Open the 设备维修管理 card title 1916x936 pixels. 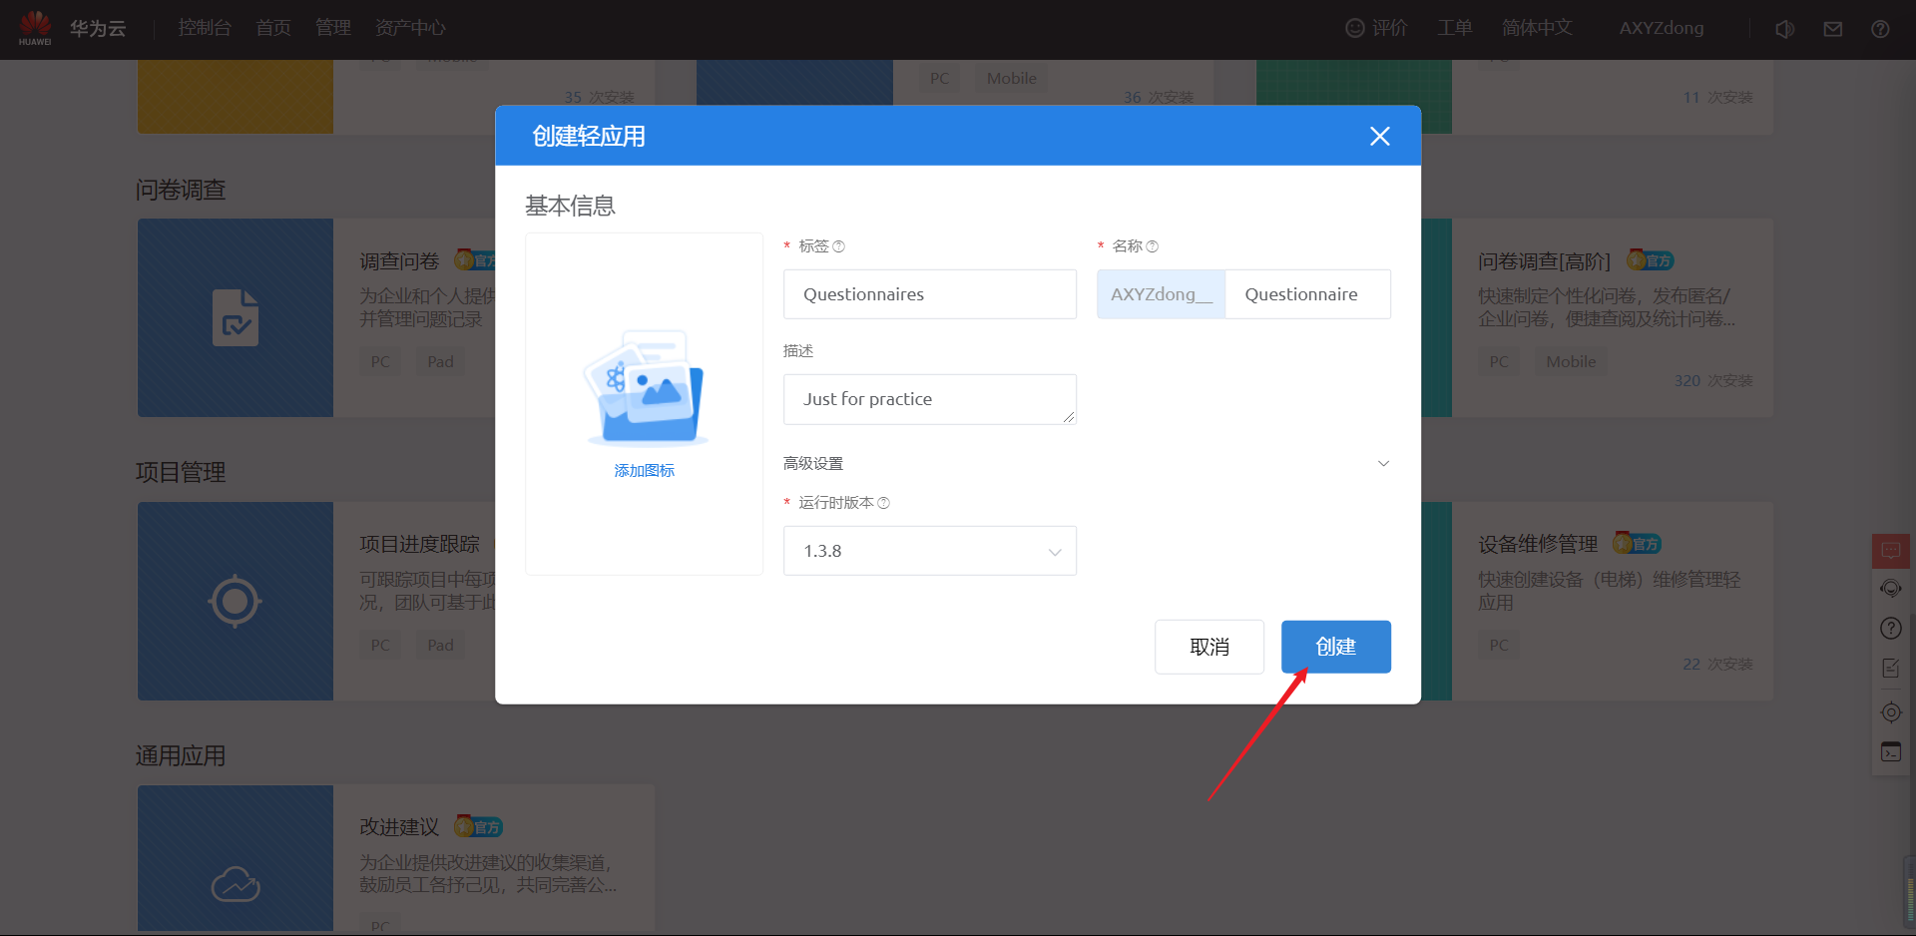(x=1538, y=544)
